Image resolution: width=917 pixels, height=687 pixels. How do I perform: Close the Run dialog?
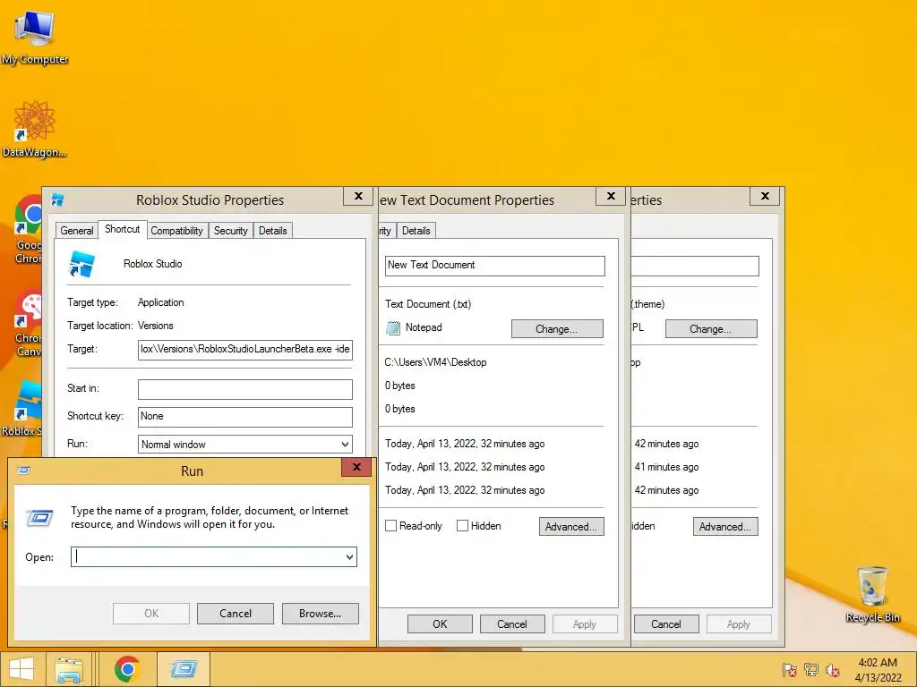tap(356, 467)
